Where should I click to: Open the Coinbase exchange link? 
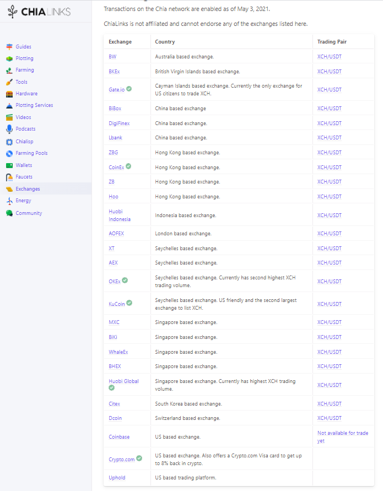tap(119, 437)
